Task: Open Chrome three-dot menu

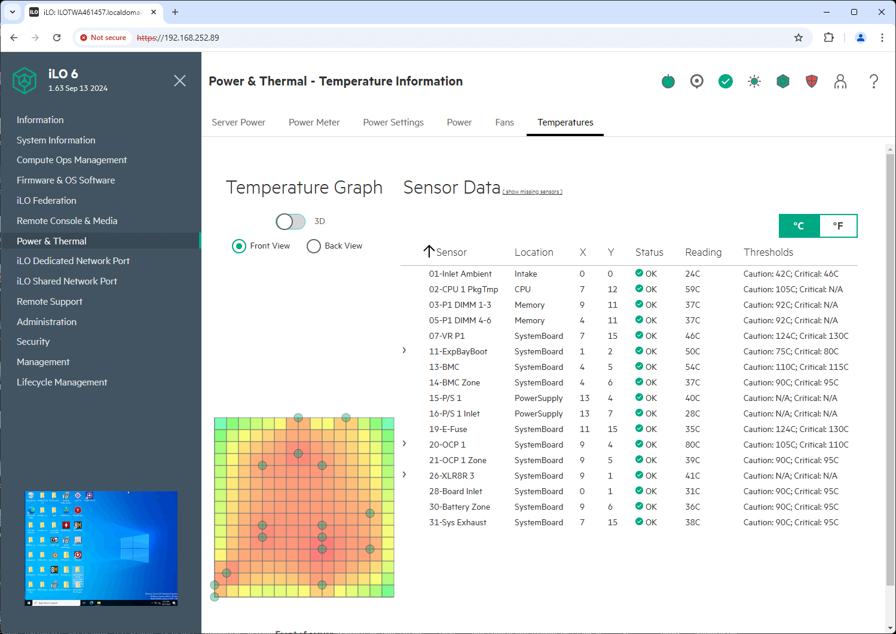Action: pos(882,38)
